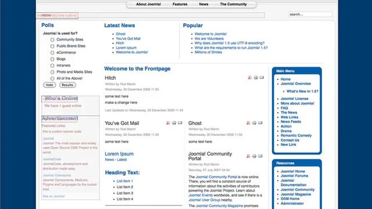Open Joomla! Forums in Resources

click(294, 176)
